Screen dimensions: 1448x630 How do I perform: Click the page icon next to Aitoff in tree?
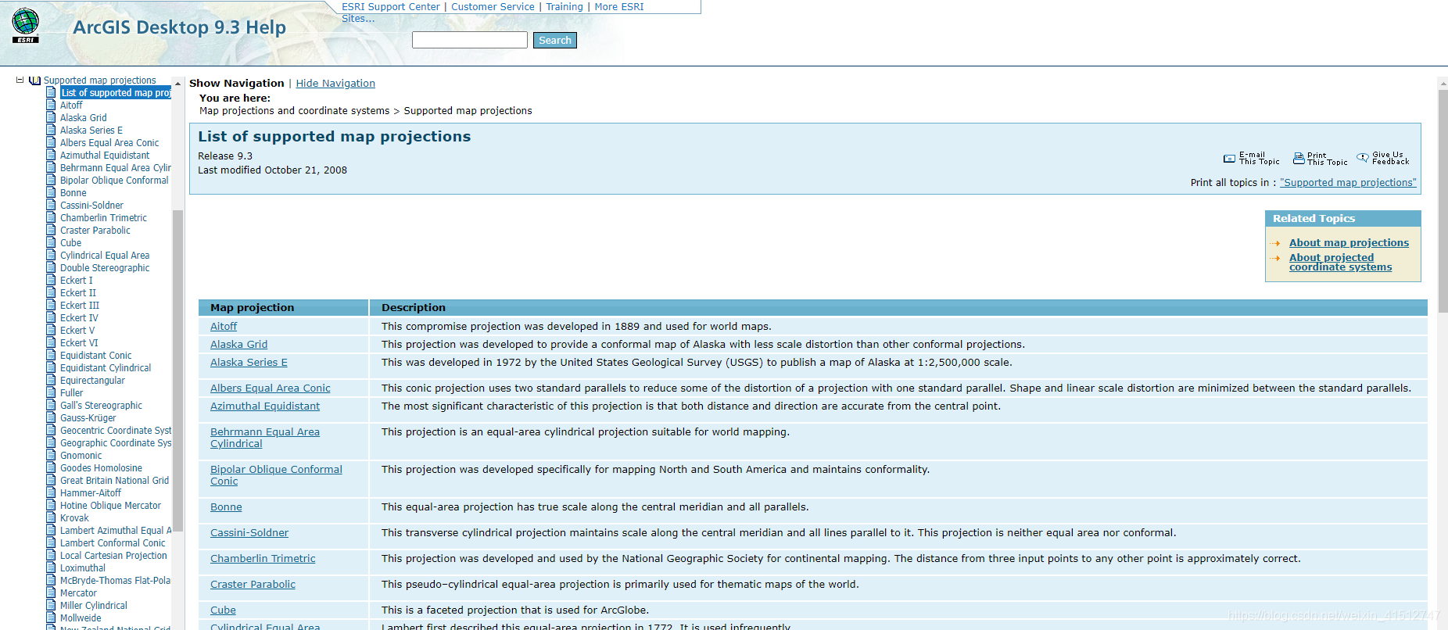tap(51, 105)
